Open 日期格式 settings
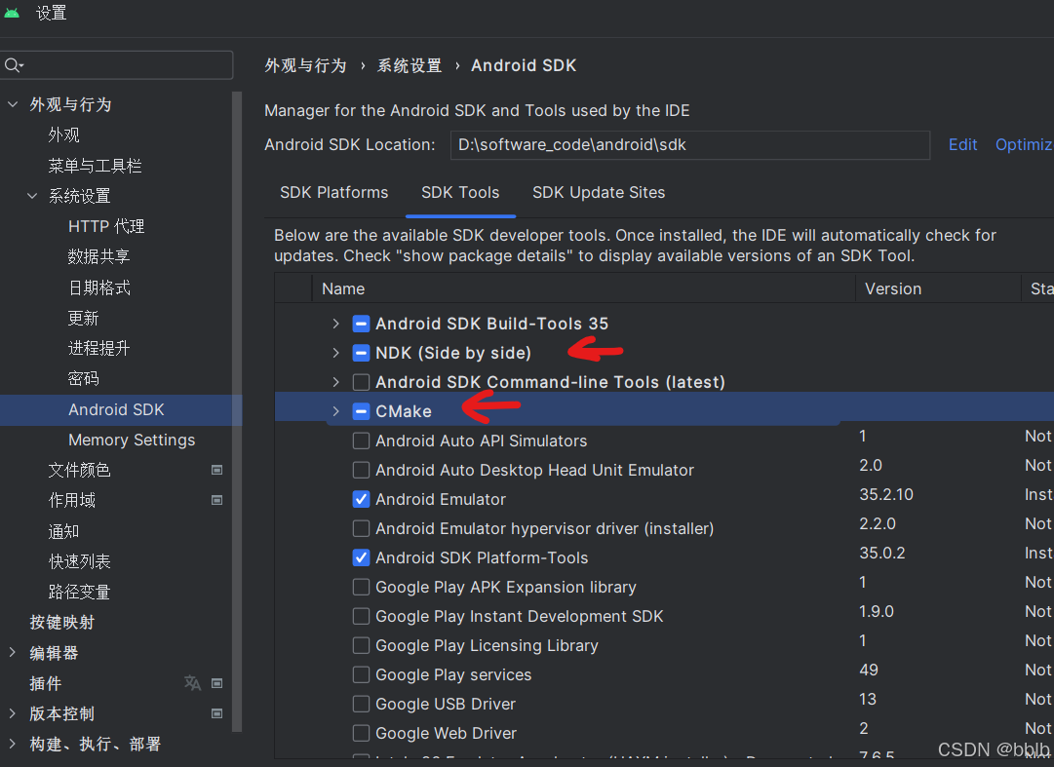Viewport: 1054px width, 767px height. [98, 288]
